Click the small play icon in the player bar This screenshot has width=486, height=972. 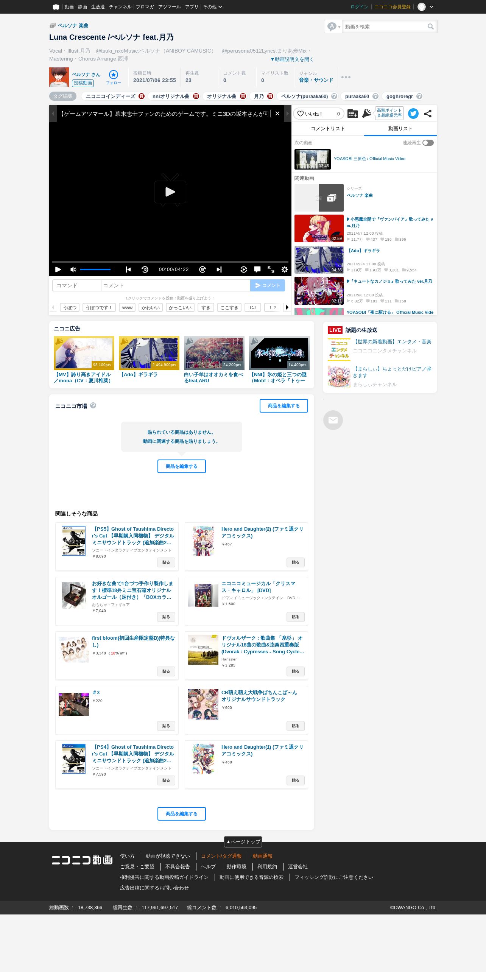[x=58, y=269]
